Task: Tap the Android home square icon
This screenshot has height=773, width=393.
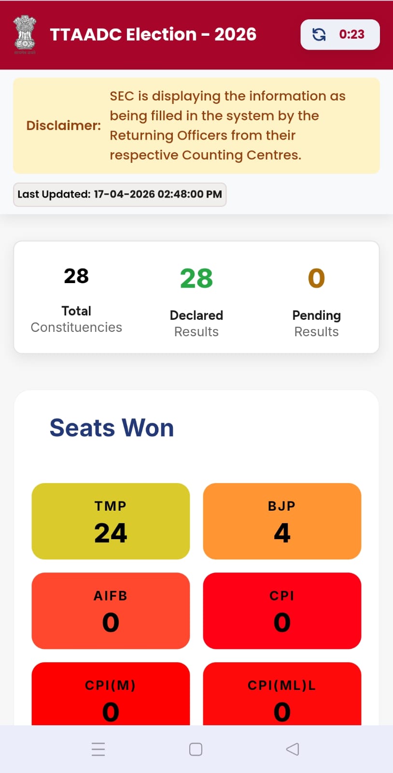Action: [196, 749]
